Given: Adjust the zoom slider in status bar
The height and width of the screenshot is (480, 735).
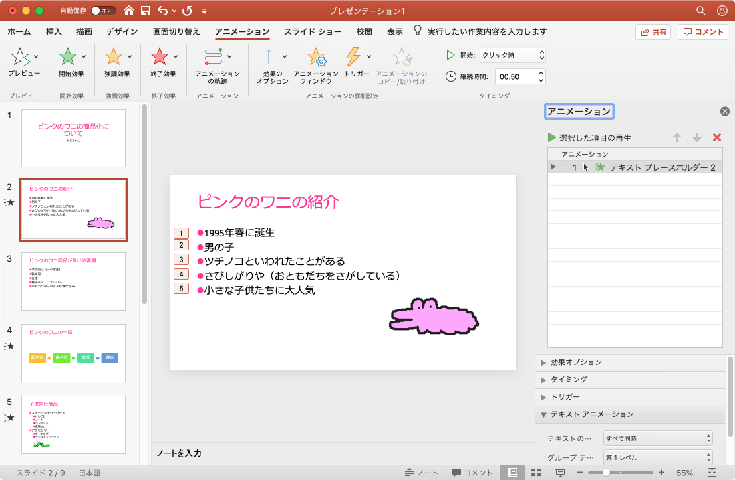Looking at the screenshot, I should click(x=606, y=473).
